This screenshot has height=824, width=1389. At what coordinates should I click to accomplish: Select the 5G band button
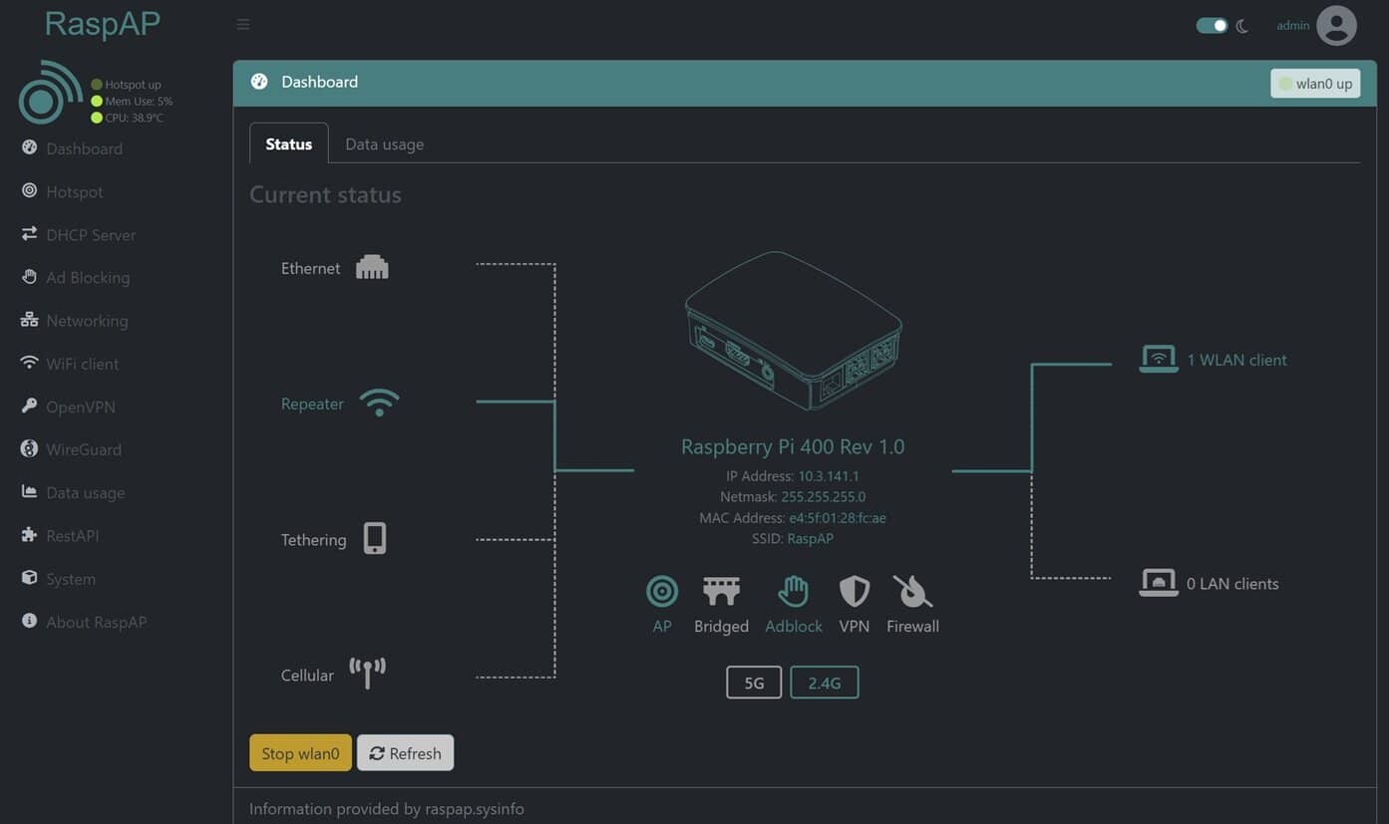pyautogui.click(x=754, y=683)
